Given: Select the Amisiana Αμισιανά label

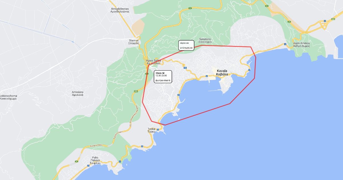Looking at the screenshot, I should coord(77,93).
